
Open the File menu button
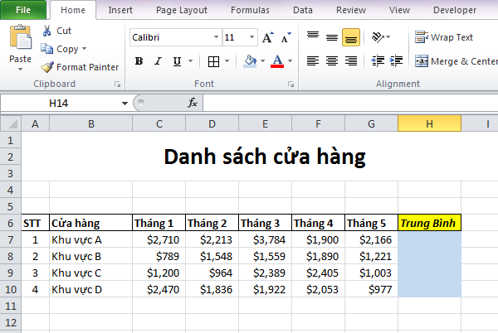pos(23,10)
